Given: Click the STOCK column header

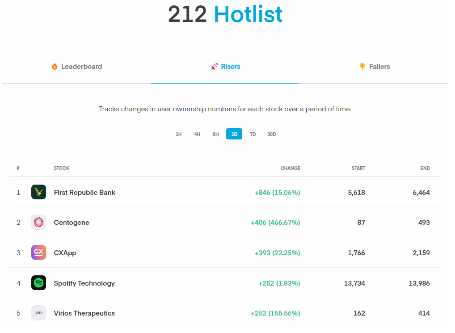Looking at the screenshot, I should coord(62,168).
